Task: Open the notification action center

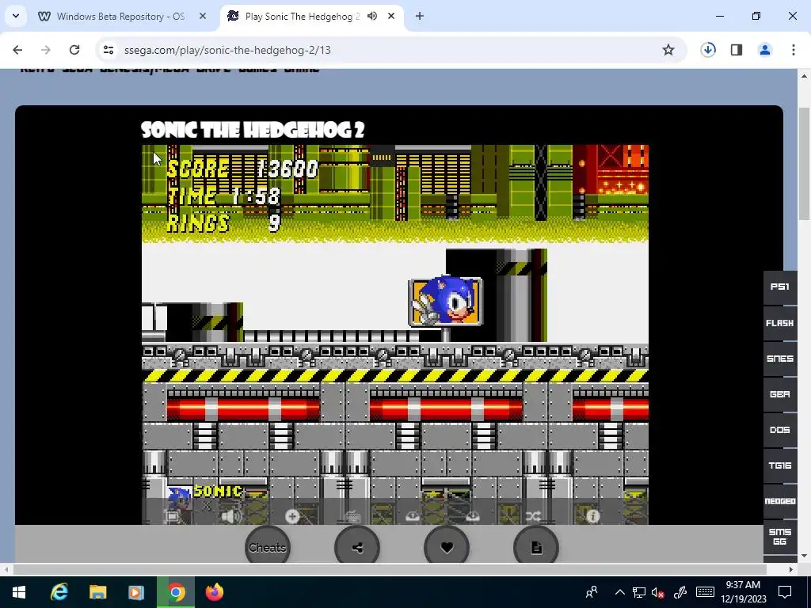Action: [785, 592]
